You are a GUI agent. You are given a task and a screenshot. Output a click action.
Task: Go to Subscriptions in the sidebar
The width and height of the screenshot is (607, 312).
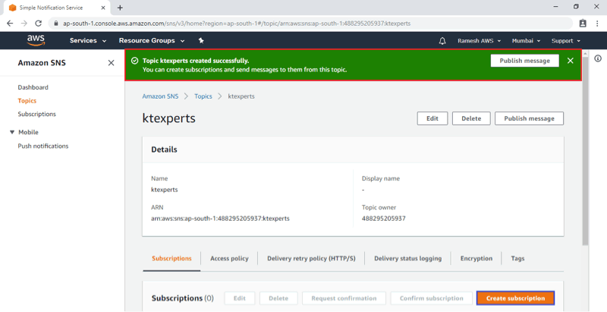coord(36,114)
